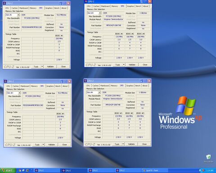
Task: Open About tab in Slot #2 window
Action: tap(146, 6)
